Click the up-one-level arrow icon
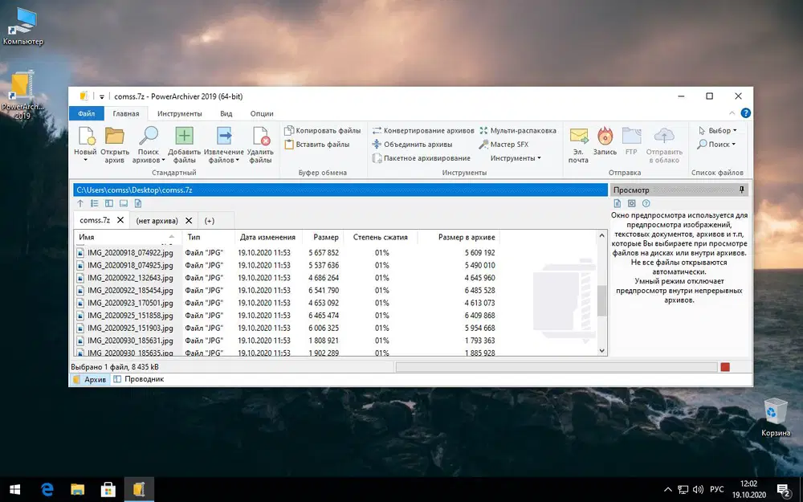This screenshot has height=502, width=803. pos(80,203)
